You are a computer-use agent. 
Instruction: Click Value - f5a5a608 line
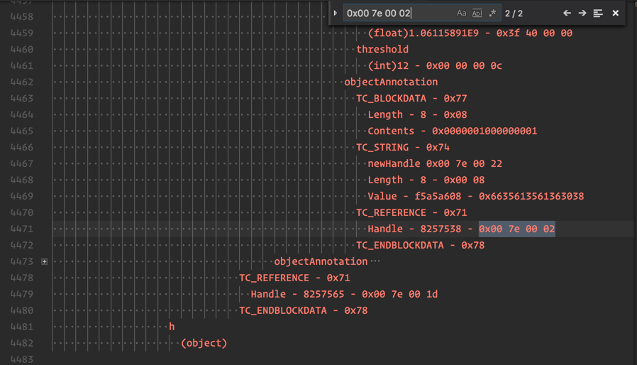tap(476, 196)
